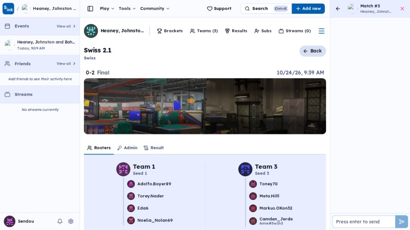Go back with chat panel arrow

coord(338,9)
